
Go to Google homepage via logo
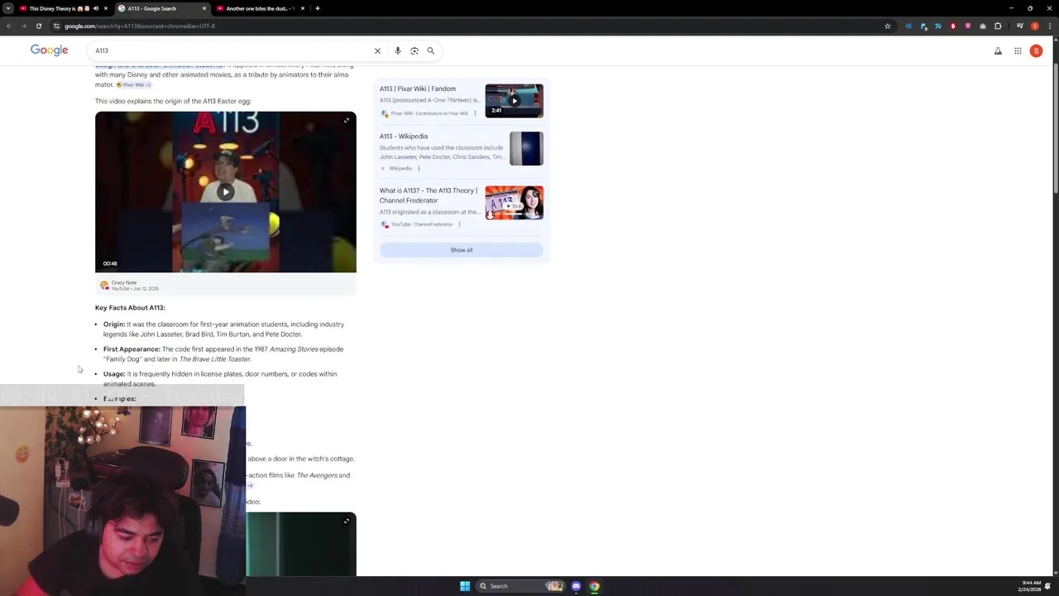[50, 50]
